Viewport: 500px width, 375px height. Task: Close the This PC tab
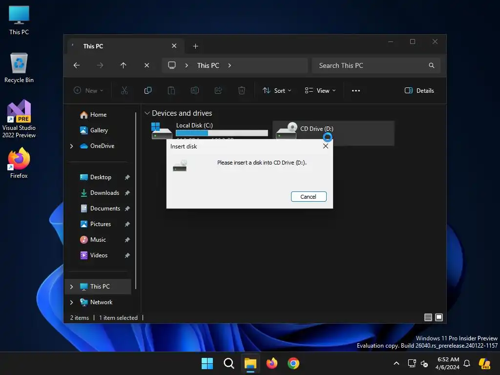point(174,46)
